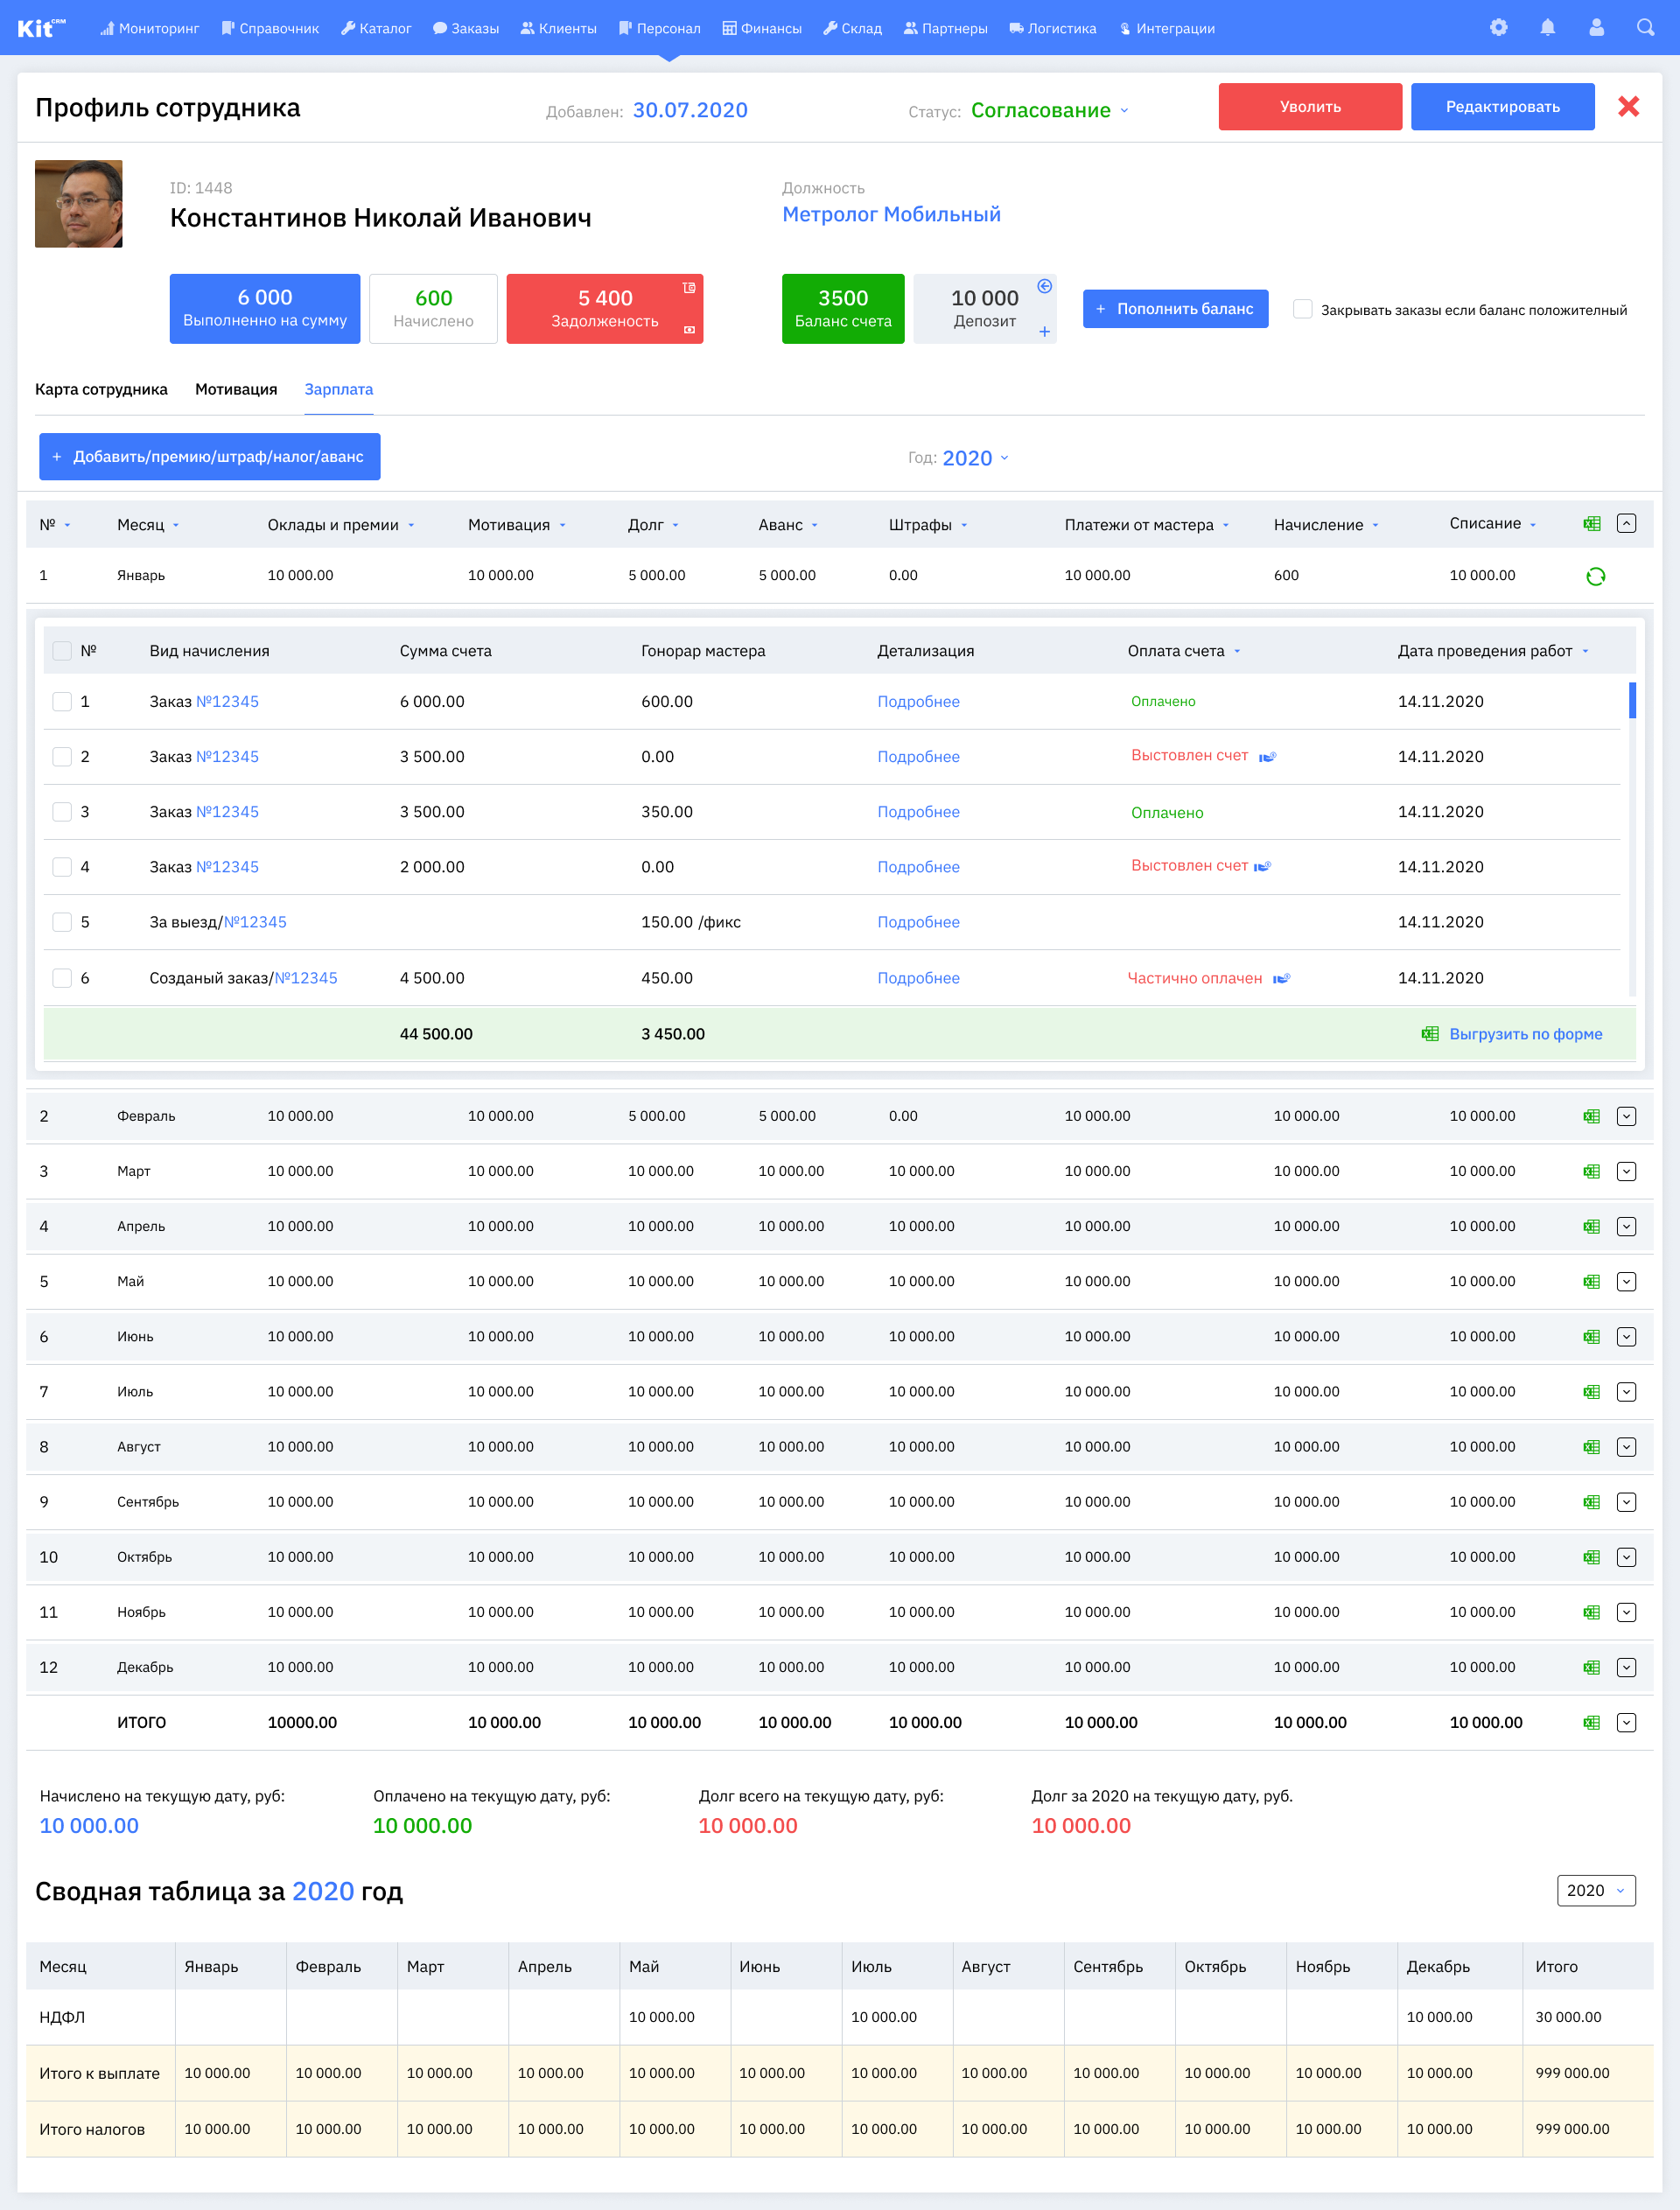Tick the select-all checkbox in details header
Viewport: 1680px width, 2210px height.
pos(62,651)
